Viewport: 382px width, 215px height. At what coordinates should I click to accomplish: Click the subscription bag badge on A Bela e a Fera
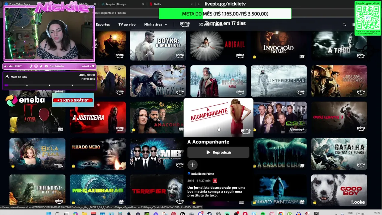[x=13, y=166]
